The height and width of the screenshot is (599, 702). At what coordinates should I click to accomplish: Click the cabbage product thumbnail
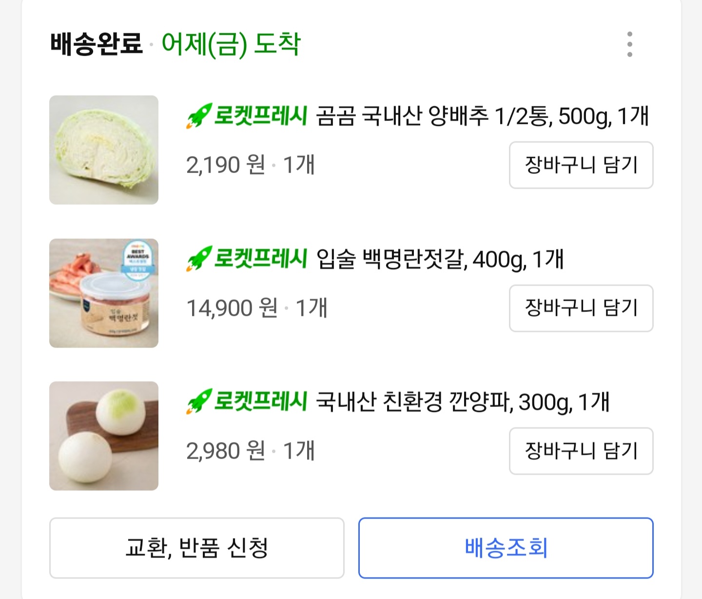point(103,150)
